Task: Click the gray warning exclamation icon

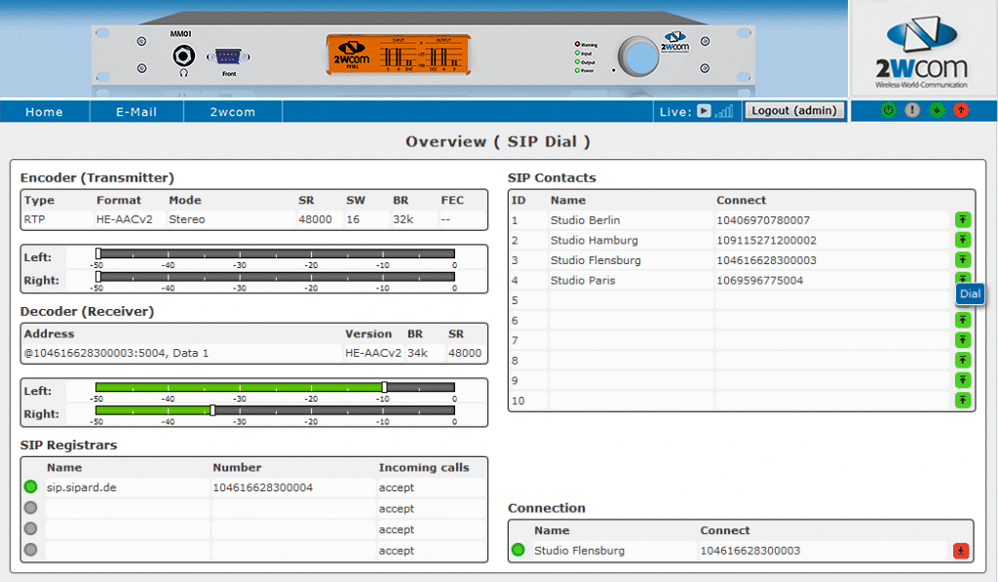Action: pyautogui.click(x=913, y=111)
